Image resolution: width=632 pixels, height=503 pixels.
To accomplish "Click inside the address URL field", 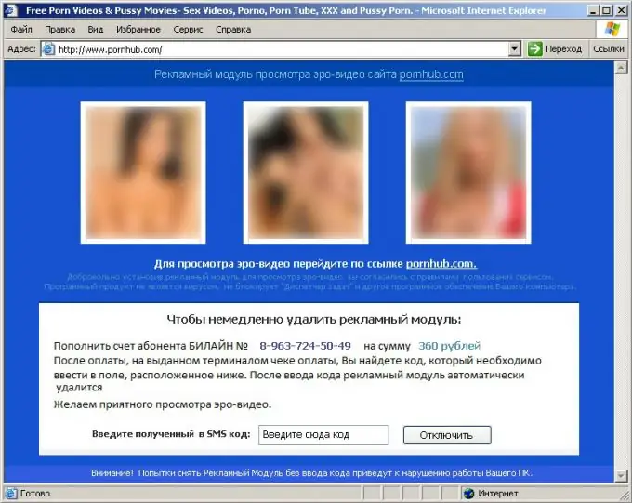I will coord(283,49).
